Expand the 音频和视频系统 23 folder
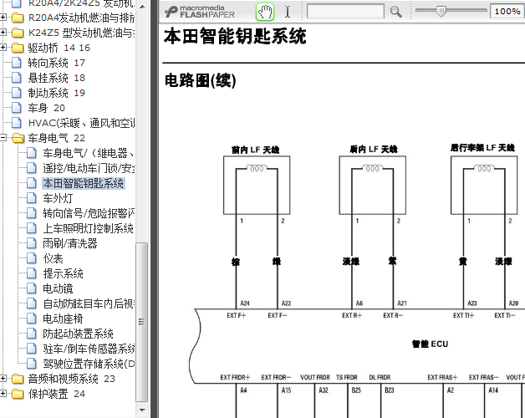Screen dimensions: 525x418 tap(3, 379)
